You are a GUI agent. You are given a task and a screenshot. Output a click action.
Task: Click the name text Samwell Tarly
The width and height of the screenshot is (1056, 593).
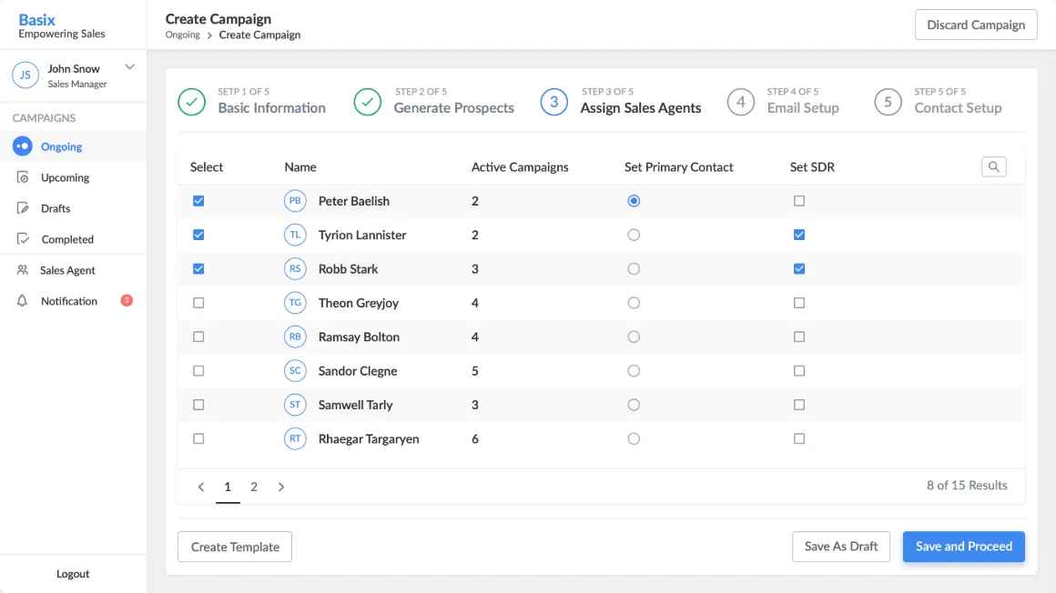356,405
